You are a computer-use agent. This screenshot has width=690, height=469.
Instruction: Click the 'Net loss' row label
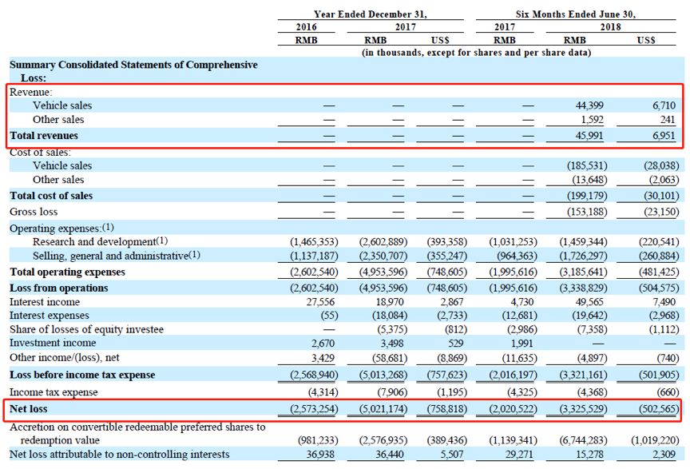[29, 409]
